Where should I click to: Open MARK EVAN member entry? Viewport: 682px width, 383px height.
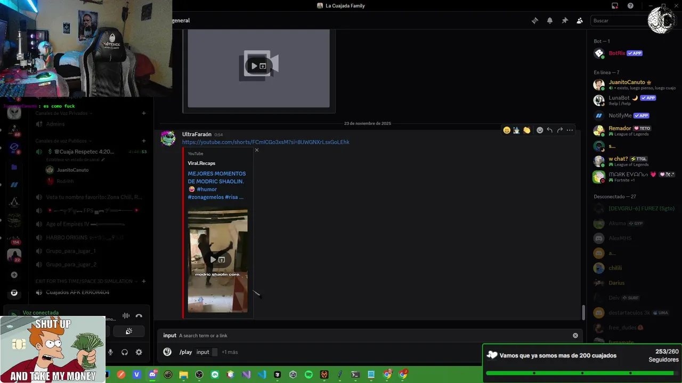(x=634, y=177)
